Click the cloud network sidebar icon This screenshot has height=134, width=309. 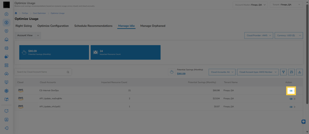click(x=6, y=40)
